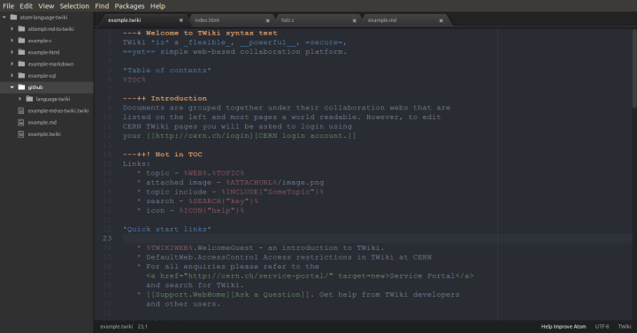This screenshot has width=637, height=333.
Task: Expand the example-markdown folder arrow
Action: (x=12, y=64)
